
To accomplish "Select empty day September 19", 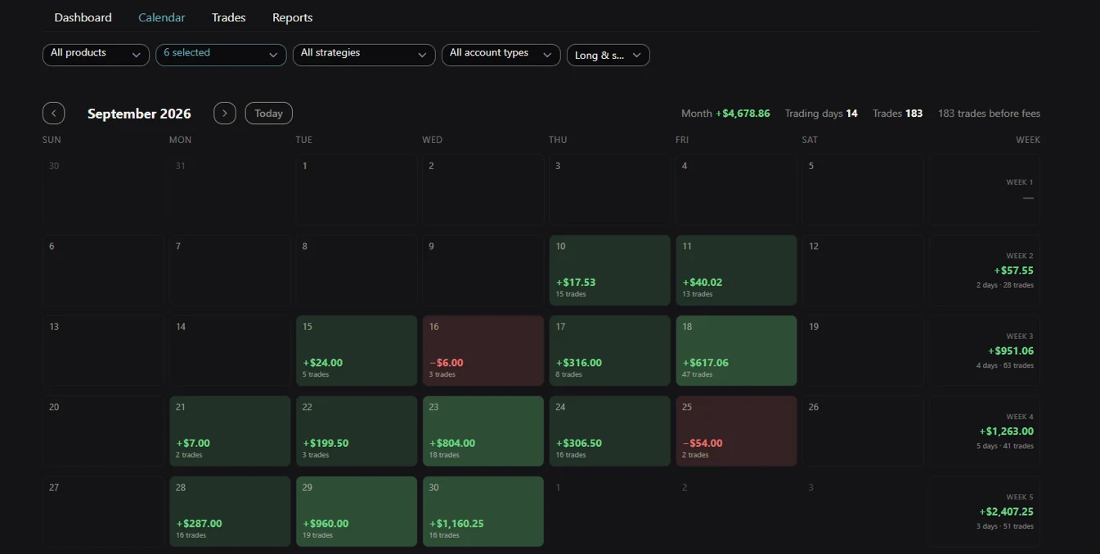I will (863, 351).
